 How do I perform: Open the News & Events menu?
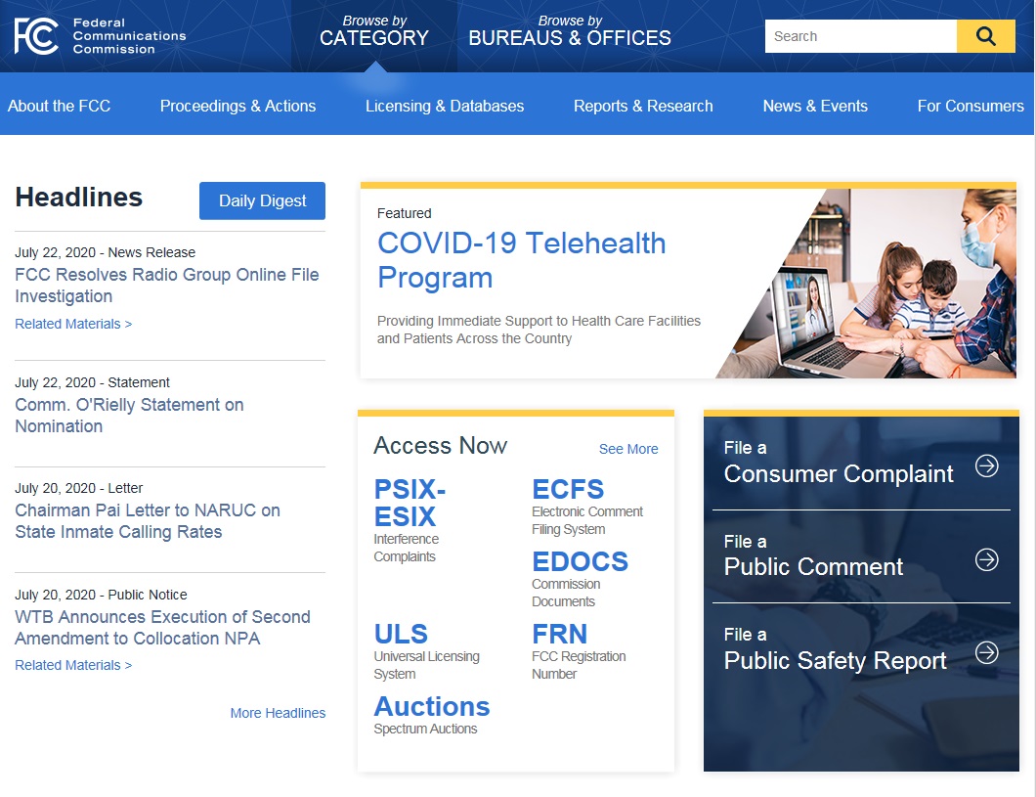click(x=815, y=106)
